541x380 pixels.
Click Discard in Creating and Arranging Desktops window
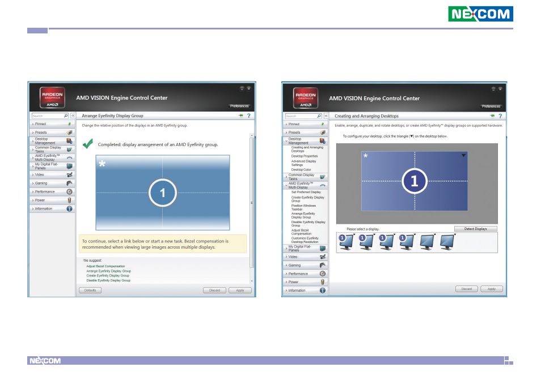(x=467, y=289)
